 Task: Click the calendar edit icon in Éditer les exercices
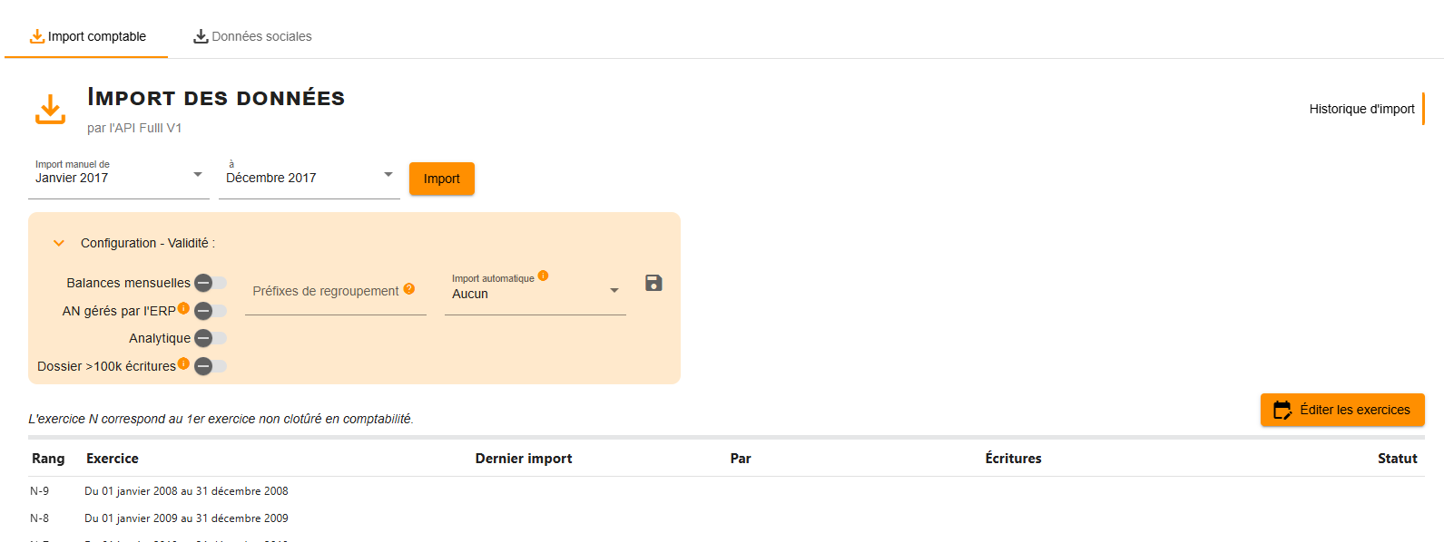pyautogui.click(x=1282, y=410)
